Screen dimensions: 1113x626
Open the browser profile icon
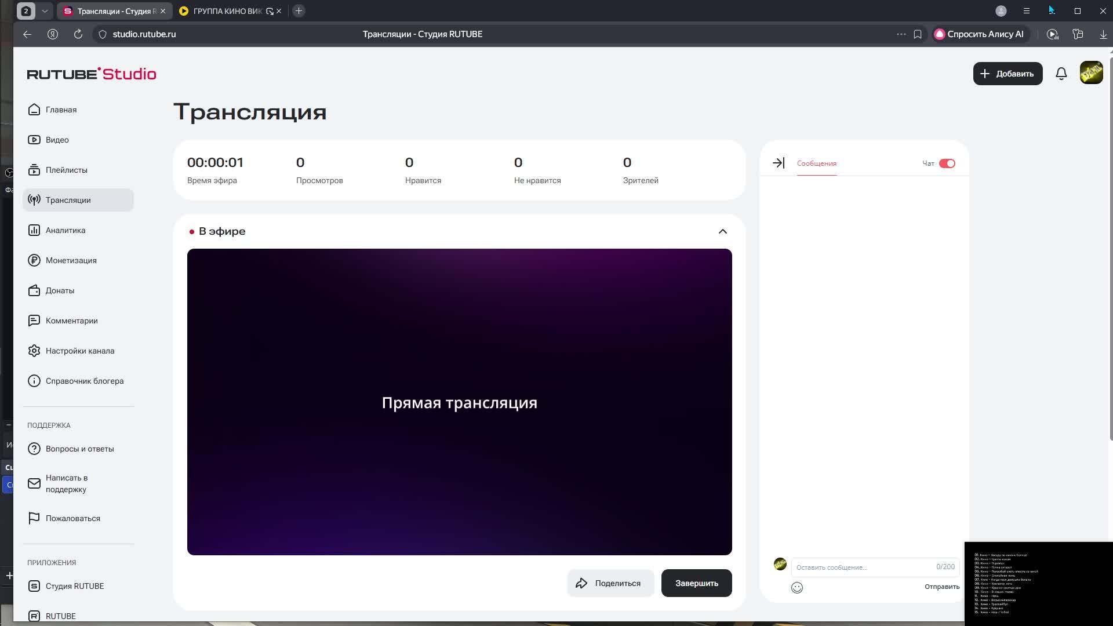pyautogui.click(x=1001, y=11)
